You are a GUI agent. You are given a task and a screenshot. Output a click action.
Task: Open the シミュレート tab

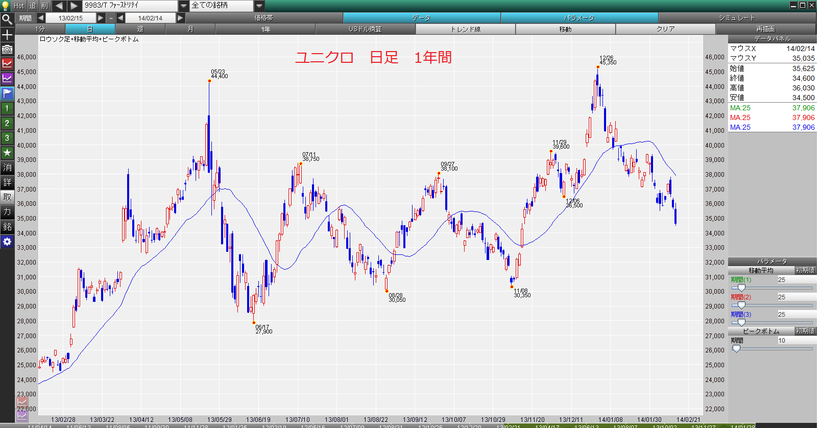pos(737,18)
